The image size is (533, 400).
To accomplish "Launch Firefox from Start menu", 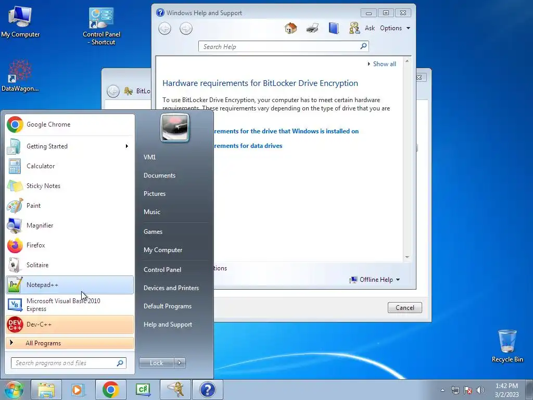I will (x=70, y=245).
